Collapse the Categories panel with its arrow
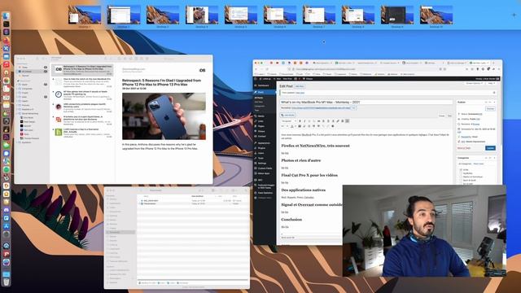This screenshot has width=521, height=293. [x=494, y=158]
